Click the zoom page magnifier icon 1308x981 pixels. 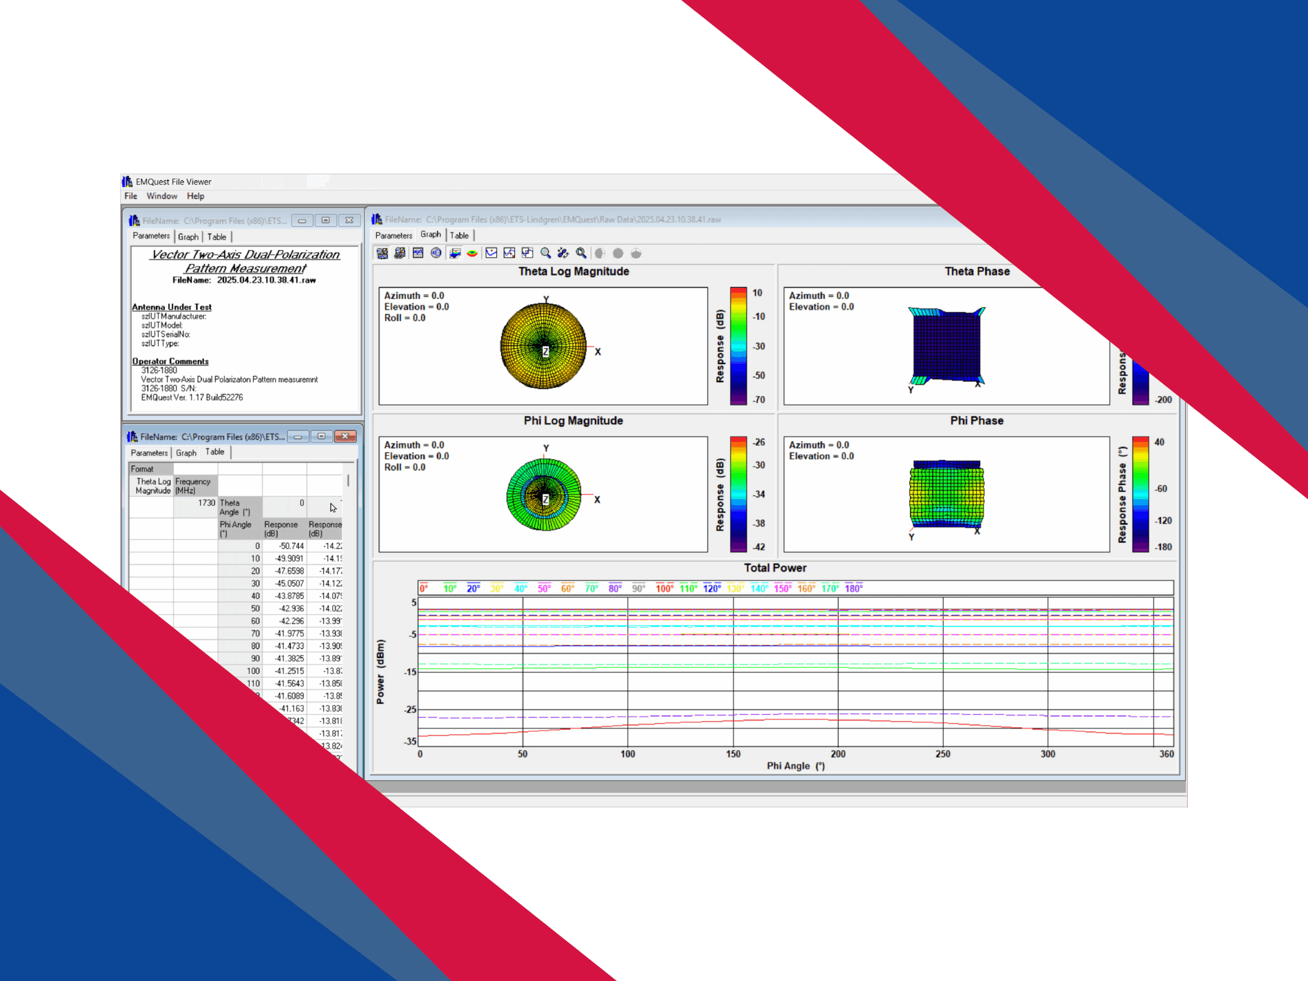(581, 253)
